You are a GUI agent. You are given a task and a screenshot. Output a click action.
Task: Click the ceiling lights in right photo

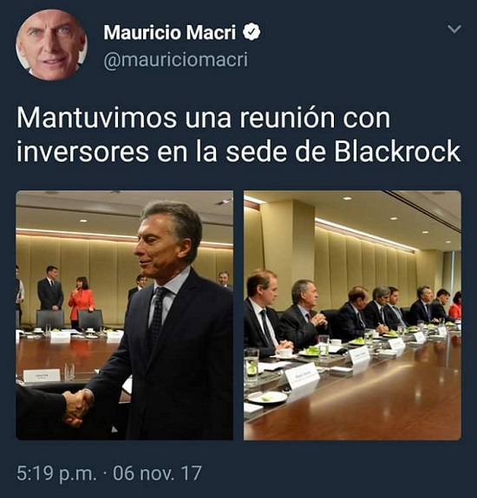(x=395, y=219)
